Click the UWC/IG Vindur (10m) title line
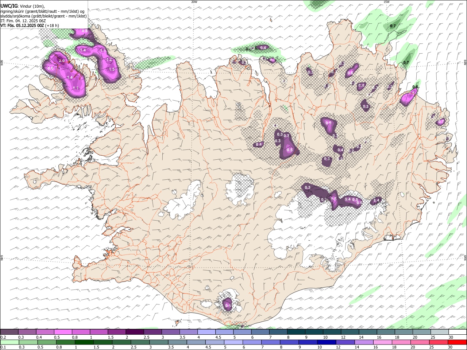The height and width of the screenshot is (350, 467). pyautogui.click(x=22, y=6)
